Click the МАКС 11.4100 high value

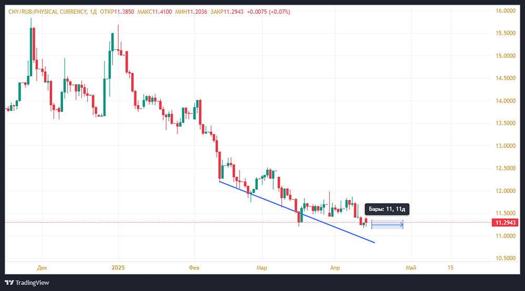point(154,12)
